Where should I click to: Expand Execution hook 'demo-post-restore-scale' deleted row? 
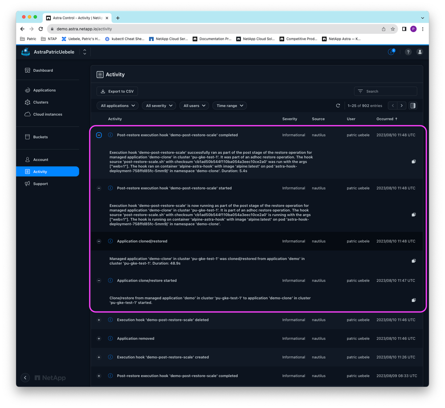coord(99,320)
